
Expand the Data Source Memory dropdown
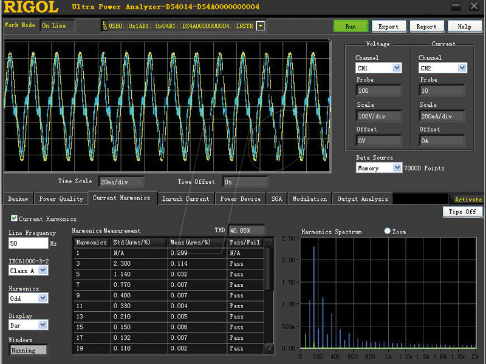click(397, 168)
